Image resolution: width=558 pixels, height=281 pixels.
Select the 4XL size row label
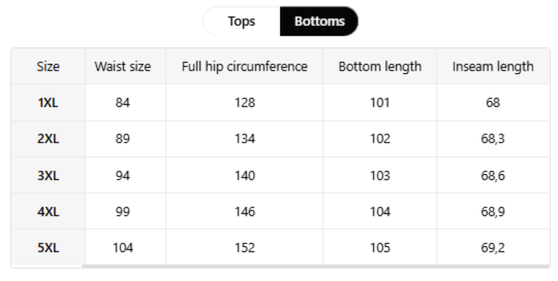48,212
